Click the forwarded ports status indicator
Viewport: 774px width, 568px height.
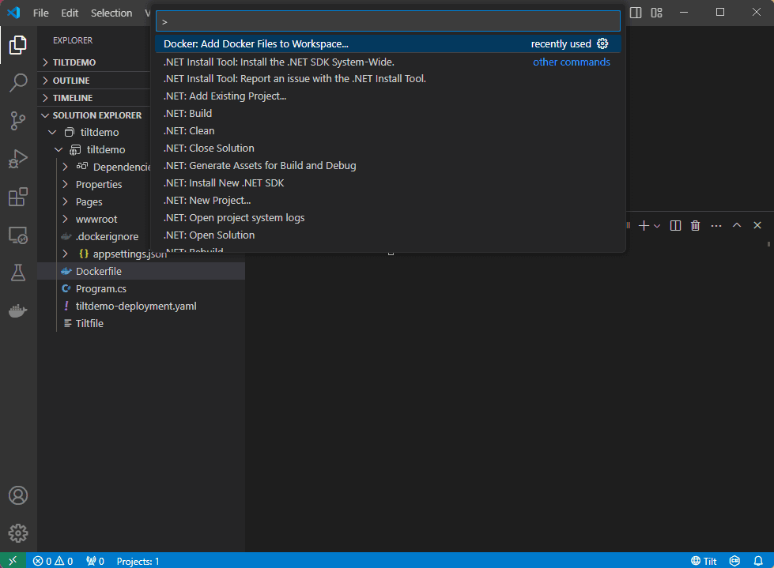(95, 561)
